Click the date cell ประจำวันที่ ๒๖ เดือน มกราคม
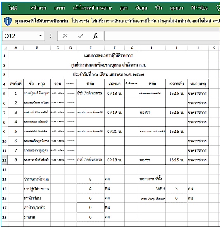The width and height of the screenshot is (220, 228). (x=108, y=74)
